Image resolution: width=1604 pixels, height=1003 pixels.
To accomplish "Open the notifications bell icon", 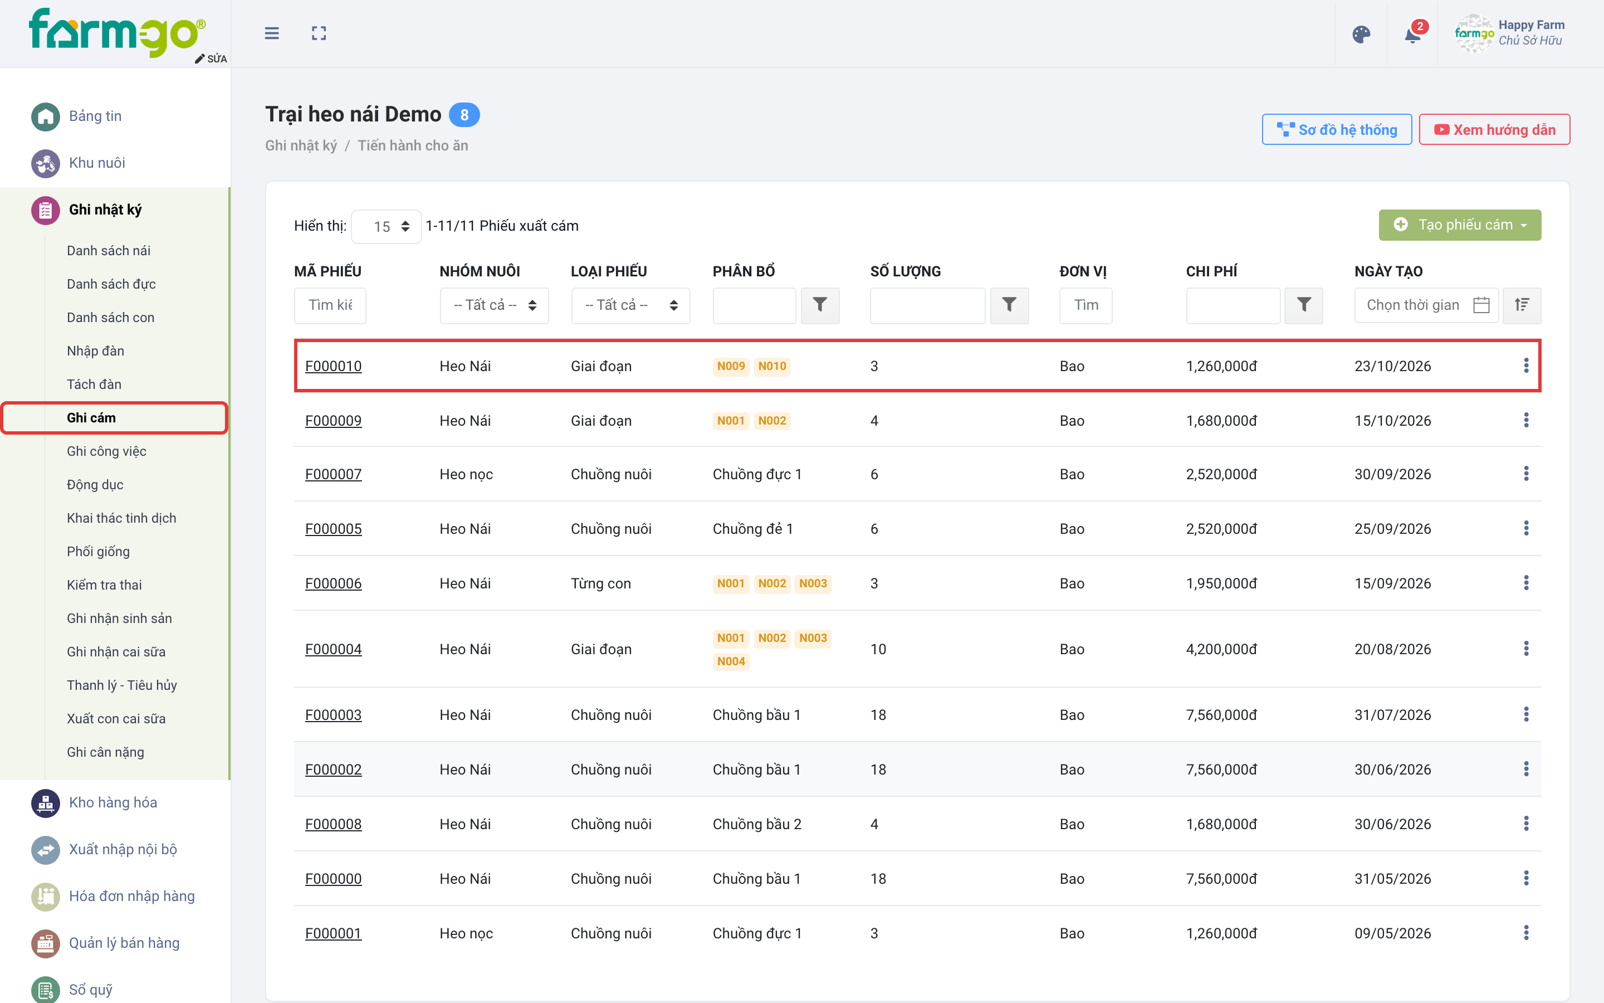I will point(1412,35).
